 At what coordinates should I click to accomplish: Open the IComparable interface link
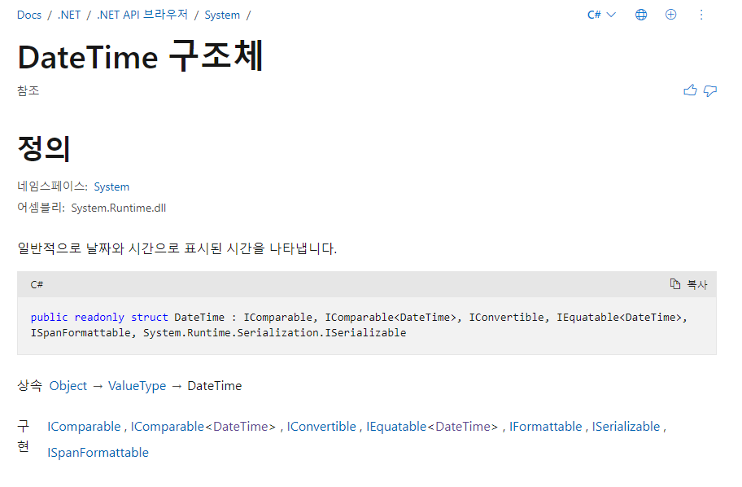point(84,427)
